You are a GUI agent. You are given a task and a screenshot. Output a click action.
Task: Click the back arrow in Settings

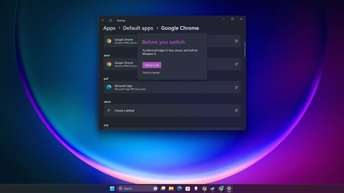coord(103,20)
